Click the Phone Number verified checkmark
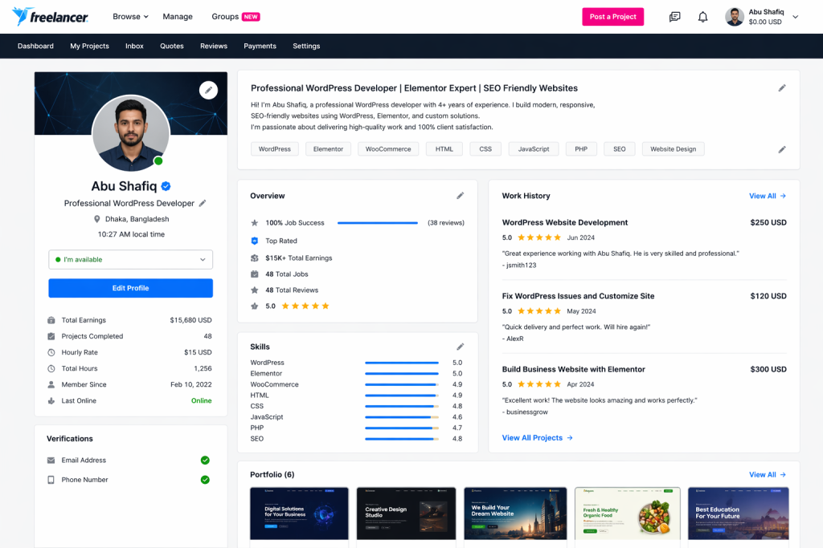This screenshot has width=823, height=548. pos(205,480)
